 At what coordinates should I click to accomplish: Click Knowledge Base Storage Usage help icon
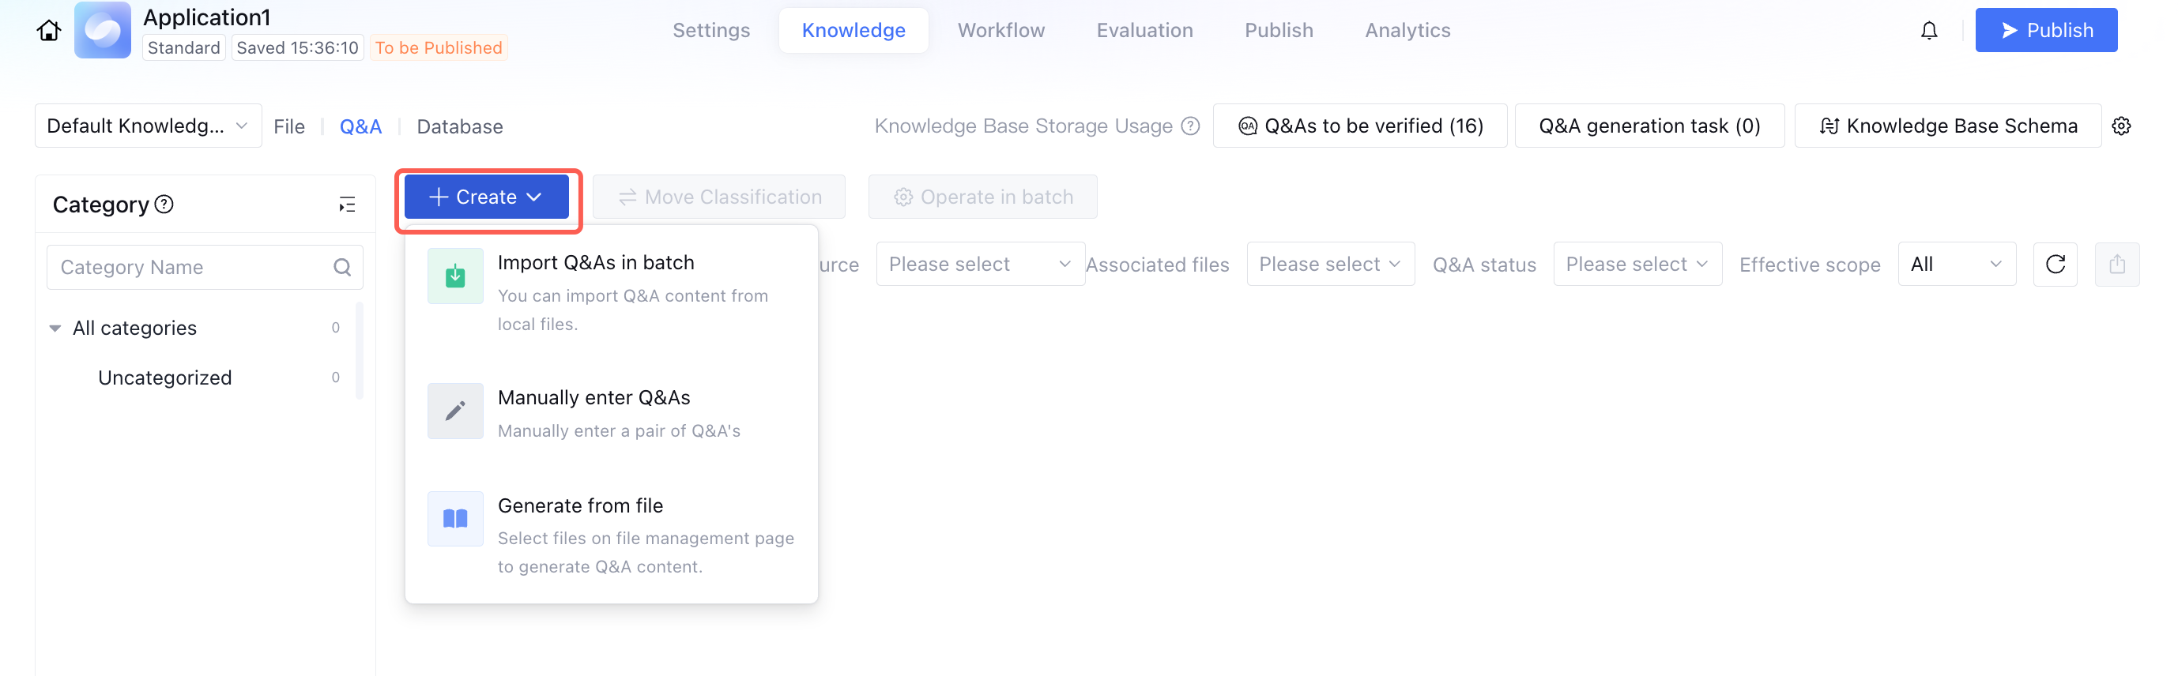[1190, 126]
